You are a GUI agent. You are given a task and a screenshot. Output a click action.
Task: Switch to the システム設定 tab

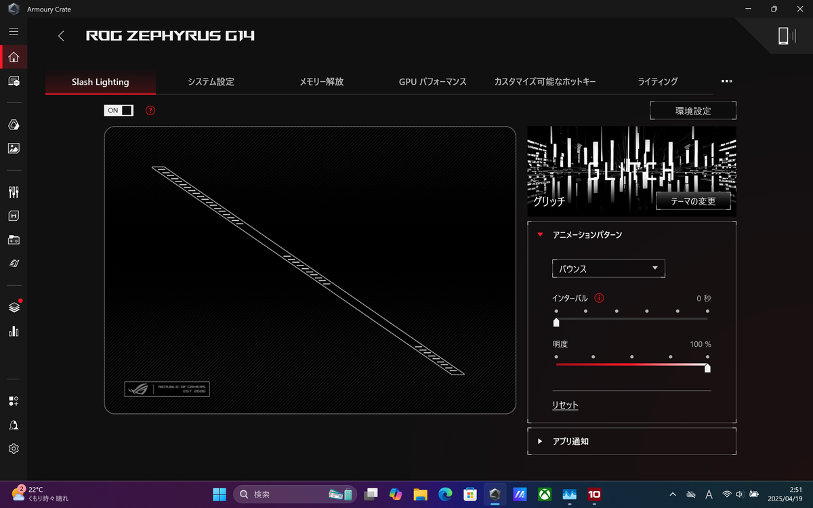pyautogui.click(x=211, y=81)
